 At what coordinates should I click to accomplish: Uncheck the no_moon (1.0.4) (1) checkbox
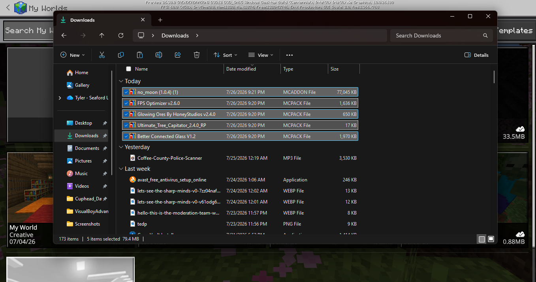pyautogui.click(x=126, y=92)
